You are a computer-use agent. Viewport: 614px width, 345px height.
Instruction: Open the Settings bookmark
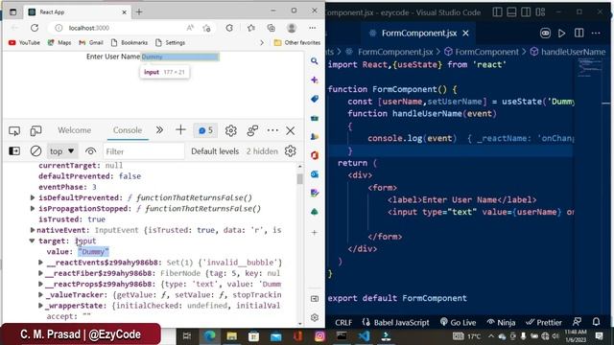click(171, 42)
